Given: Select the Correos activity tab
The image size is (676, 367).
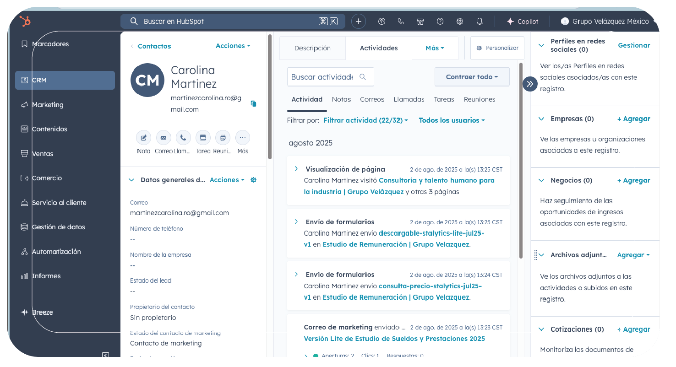Looking at the screenshot, I should pyautogui.click(x=372, y=99).
